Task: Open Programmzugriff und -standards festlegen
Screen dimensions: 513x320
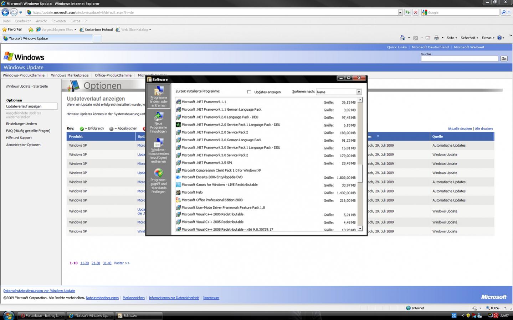Action: tap(159, 181)
